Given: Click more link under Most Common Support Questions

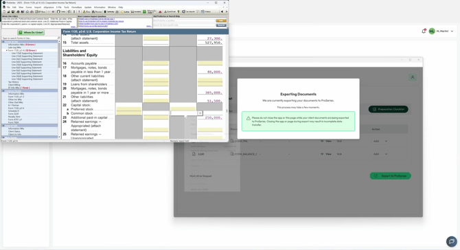Looking at the screenshot, I should (x=149, y=26).
